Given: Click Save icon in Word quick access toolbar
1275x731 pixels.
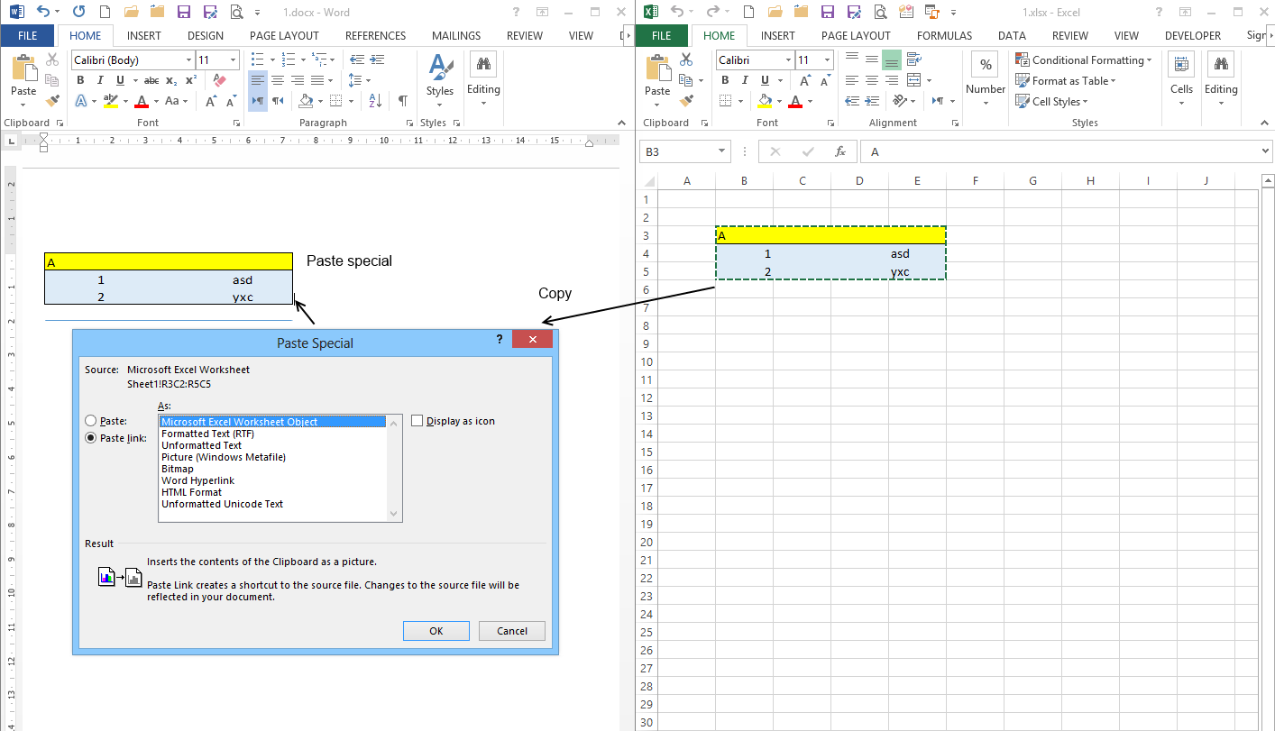Looking at the screenshot, I should [184, 13].
